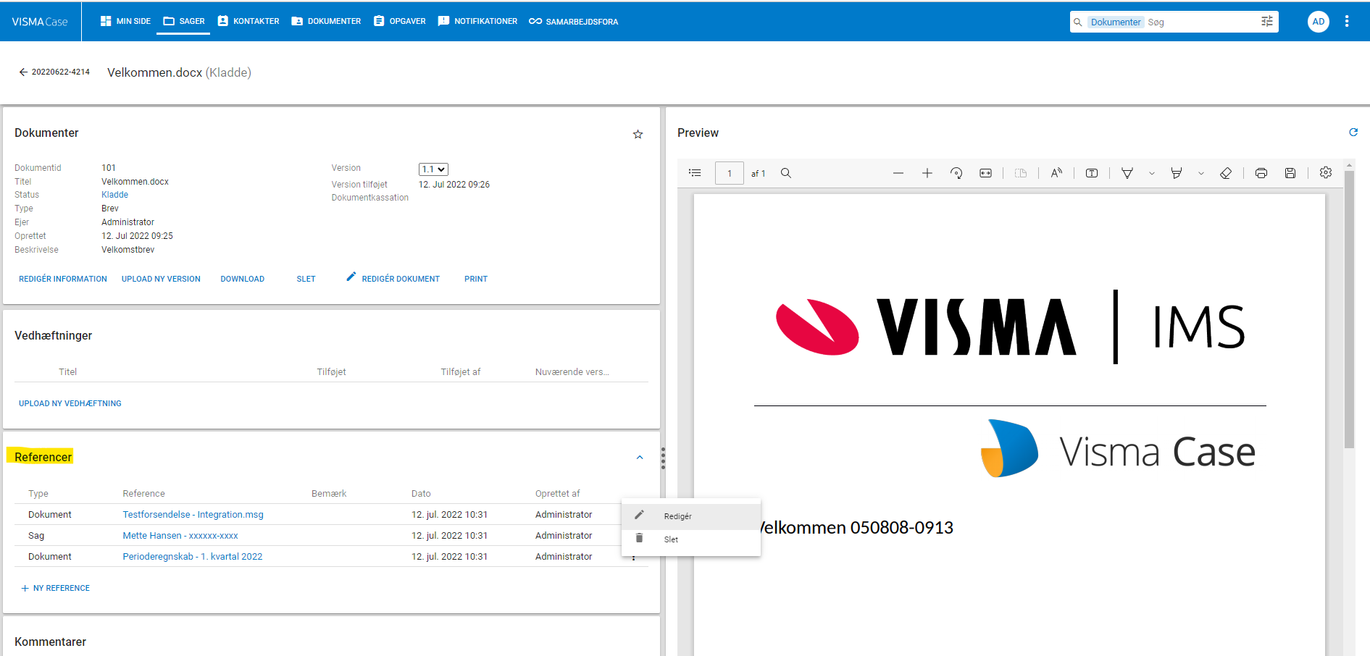Select the Add text tool in PDF toolbar
This screenshot has height=656, width=1370.
pyautogui.click(x=1092, y=173)
